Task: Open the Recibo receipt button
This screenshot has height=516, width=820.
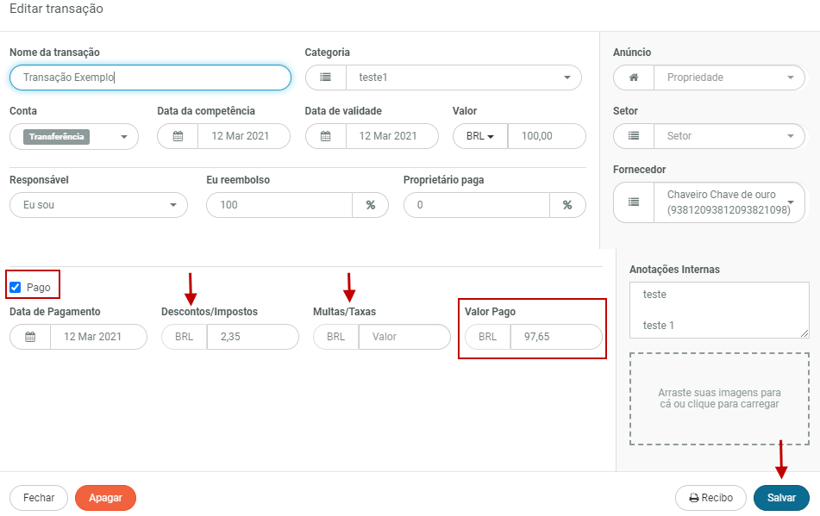Action: click(710, 497)
